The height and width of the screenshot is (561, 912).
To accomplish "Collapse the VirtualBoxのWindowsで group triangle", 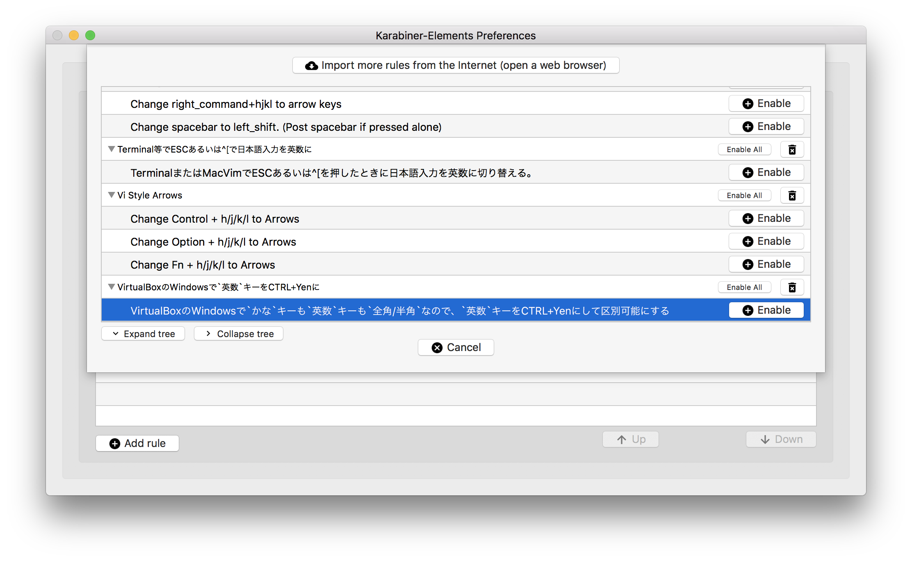I will point(111,287).
